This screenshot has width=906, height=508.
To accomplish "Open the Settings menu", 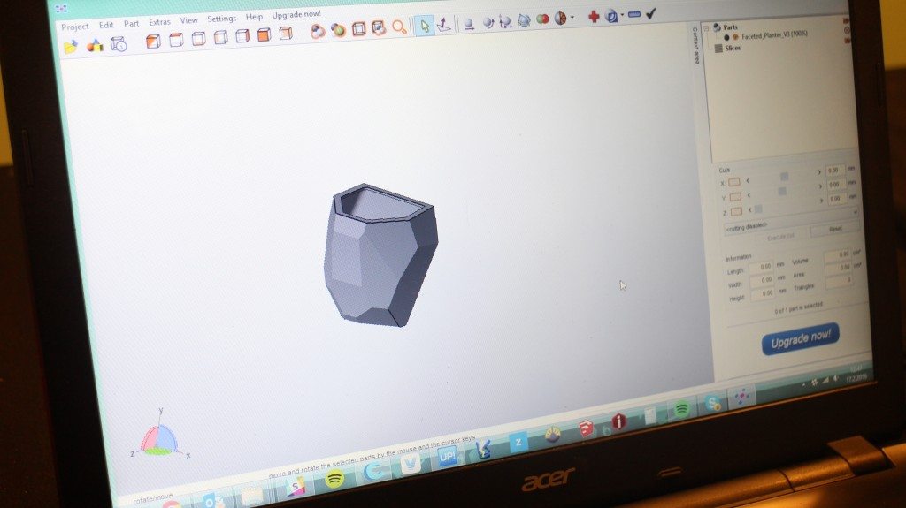I will click(x=221, y=19).
